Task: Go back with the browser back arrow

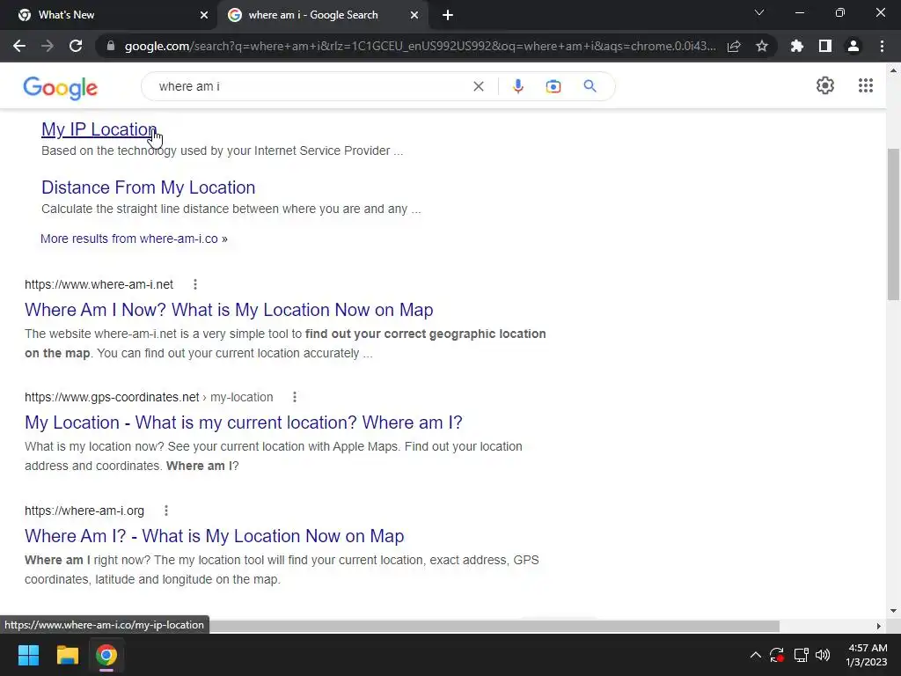Action: click(x=19, y=46)
